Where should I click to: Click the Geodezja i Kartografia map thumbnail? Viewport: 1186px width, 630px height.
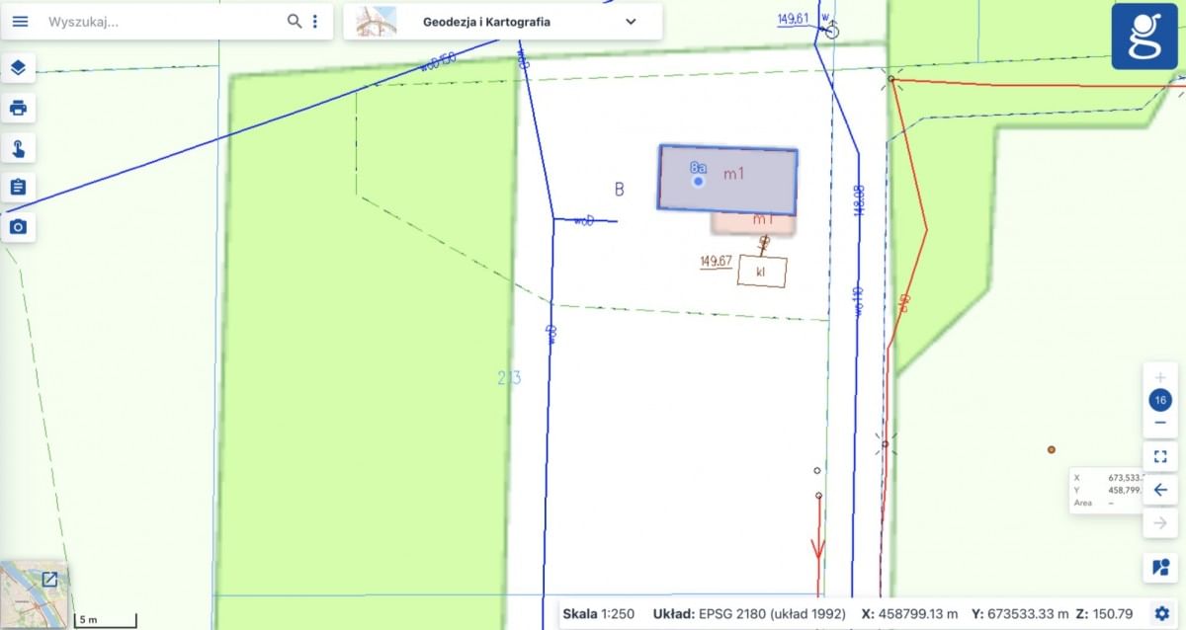[x=377, y=22]
